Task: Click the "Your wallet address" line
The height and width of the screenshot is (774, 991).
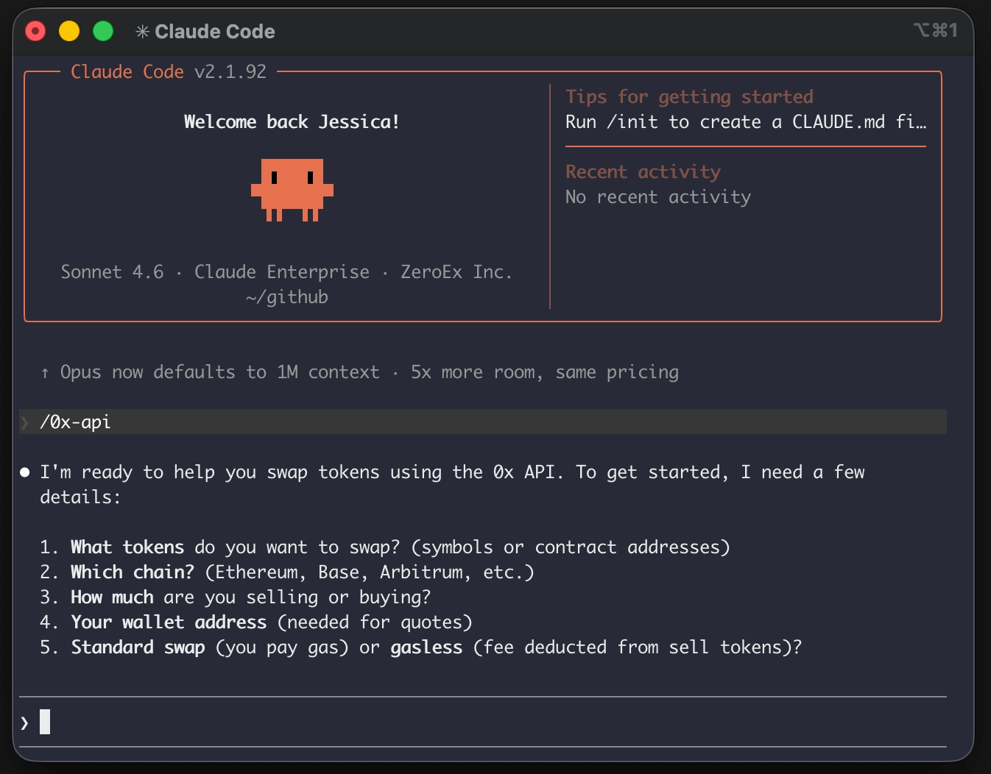Action: pos(256,622)
